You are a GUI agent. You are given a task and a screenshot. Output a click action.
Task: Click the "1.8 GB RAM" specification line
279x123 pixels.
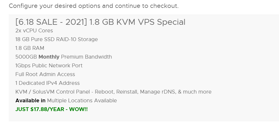tap(30, 48)
